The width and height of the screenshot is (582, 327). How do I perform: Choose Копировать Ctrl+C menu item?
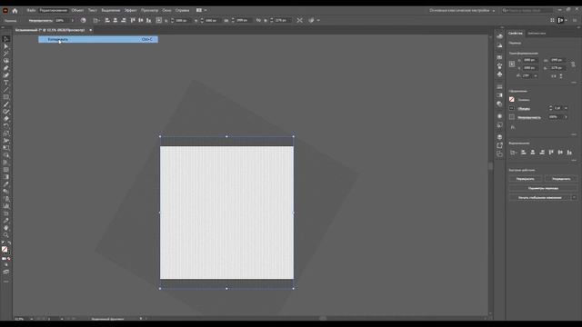[98, 39]
